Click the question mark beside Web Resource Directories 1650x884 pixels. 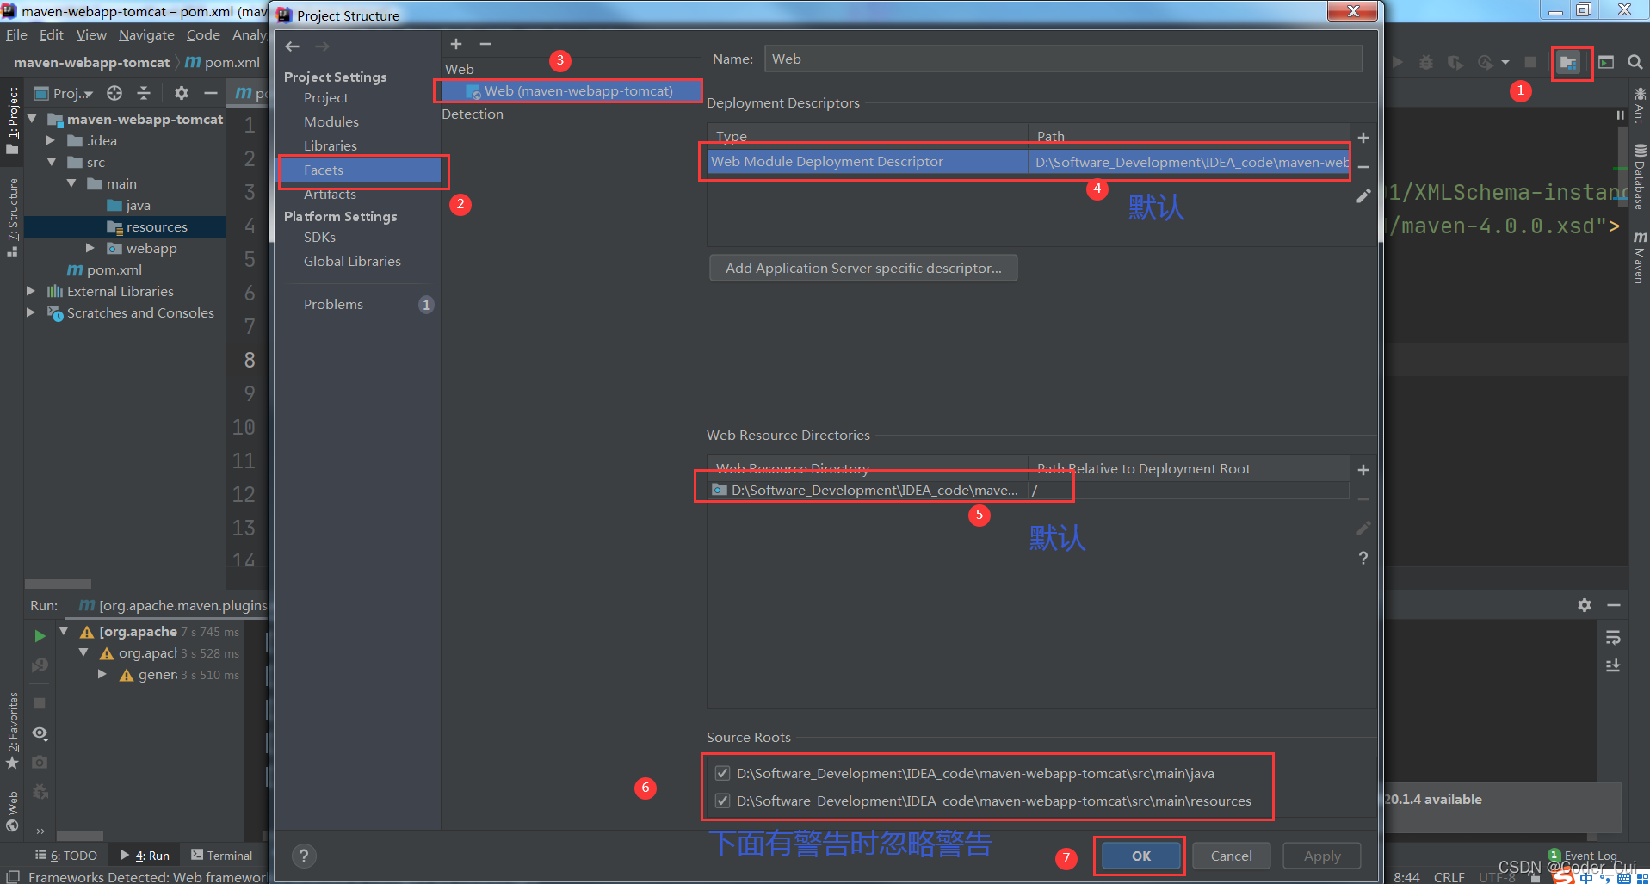1363,558
